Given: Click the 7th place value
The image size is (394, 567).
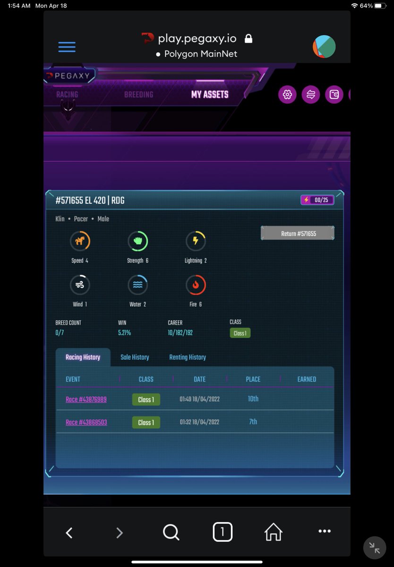Looking at the screenshot, I should pos(253,421).
